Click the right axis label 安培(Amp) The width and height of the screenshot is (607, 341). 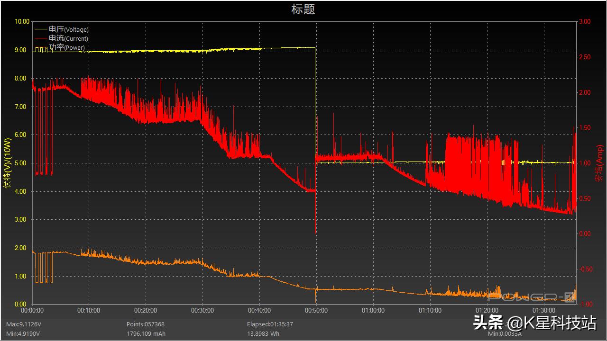[x=599, y=163]
